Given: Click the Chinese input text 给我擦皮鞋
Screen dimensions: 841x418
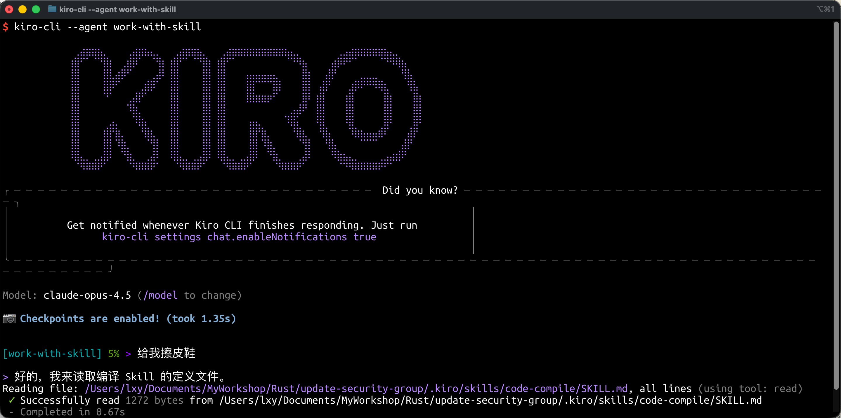Looking at the screenshot, I should [x=166, y=353].
